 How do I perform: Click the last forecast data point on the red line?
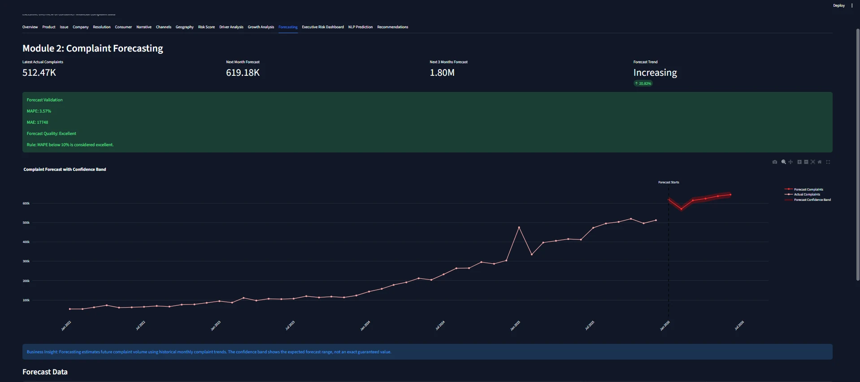tap(730, 195)
